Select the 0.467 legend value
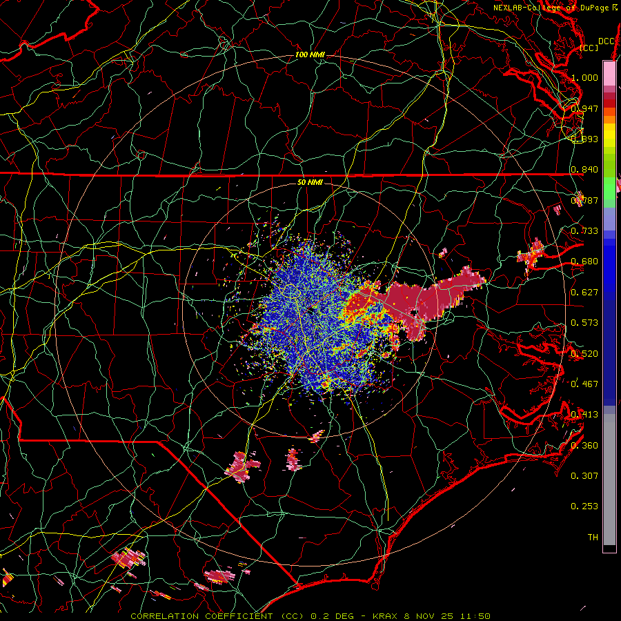This screenshot has height=621, width=621. pyautogui.click(x=584, y=384)
